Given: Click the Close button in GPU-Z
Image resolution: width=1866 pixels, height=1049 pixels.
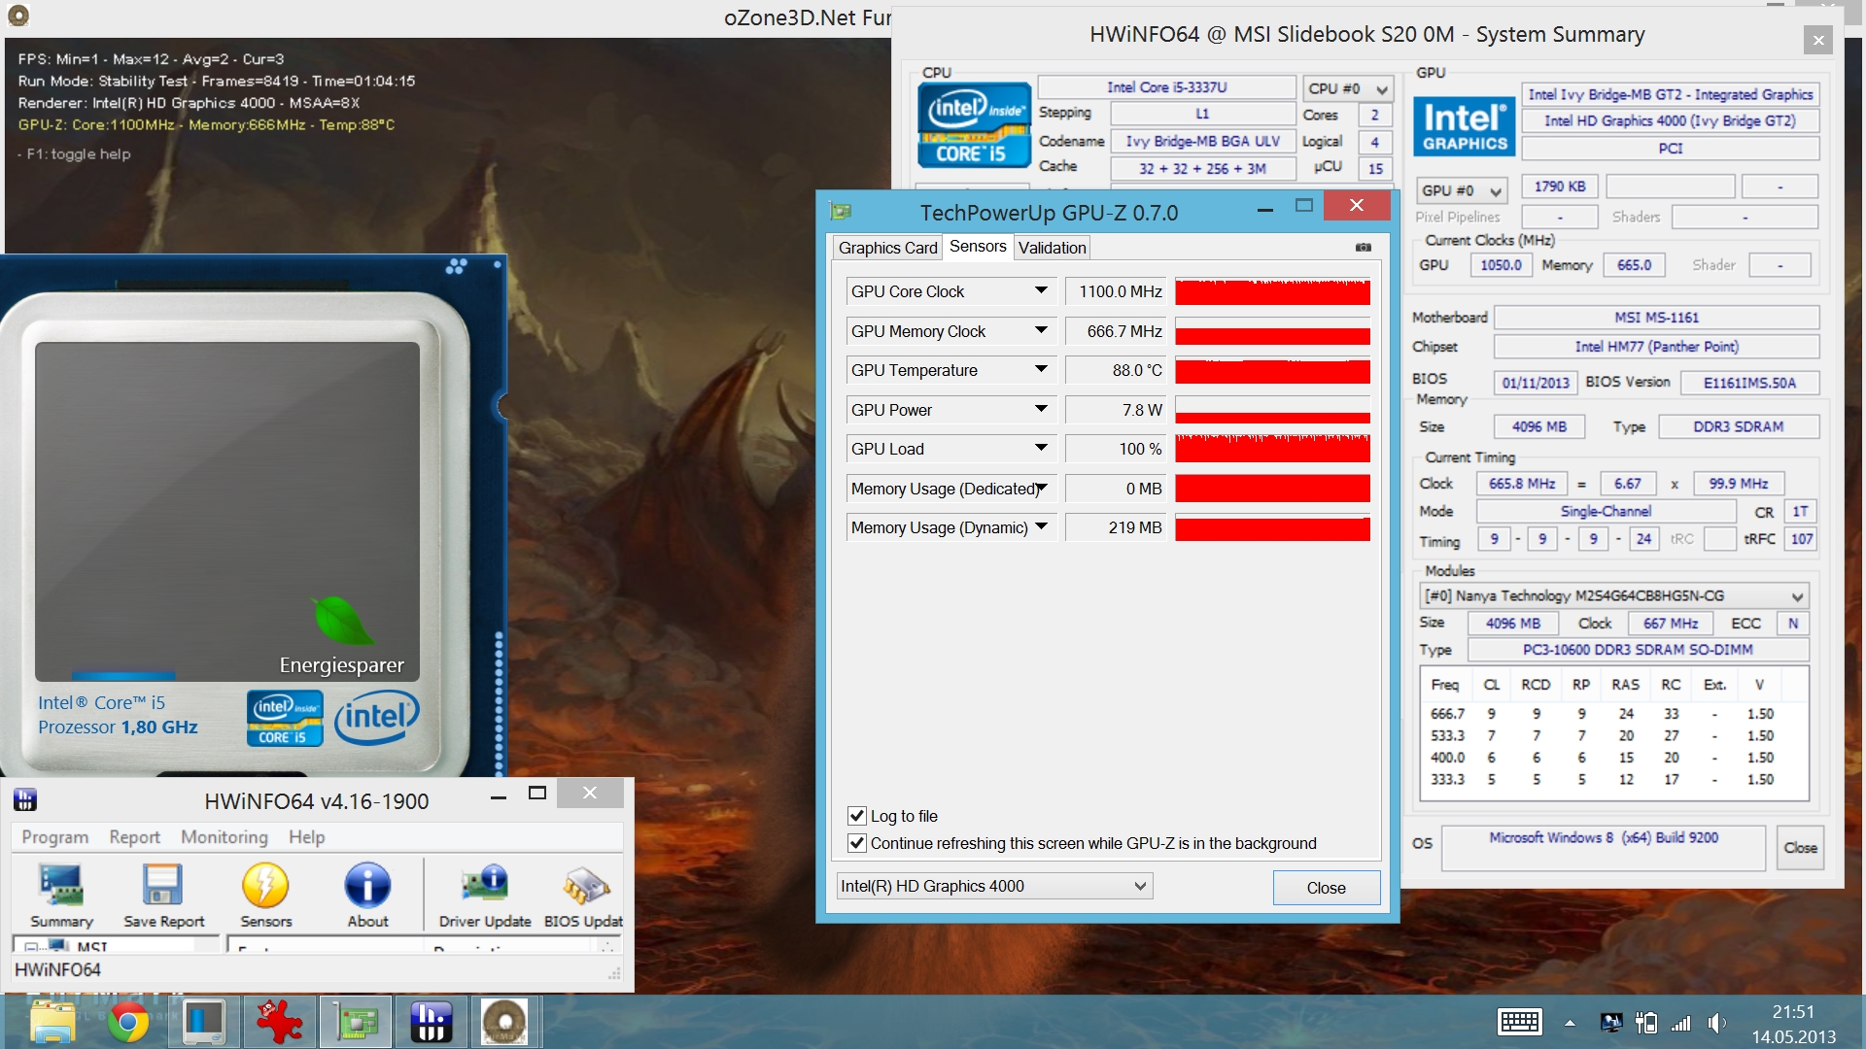Looking at the screenshot, I should [1326, 888].
